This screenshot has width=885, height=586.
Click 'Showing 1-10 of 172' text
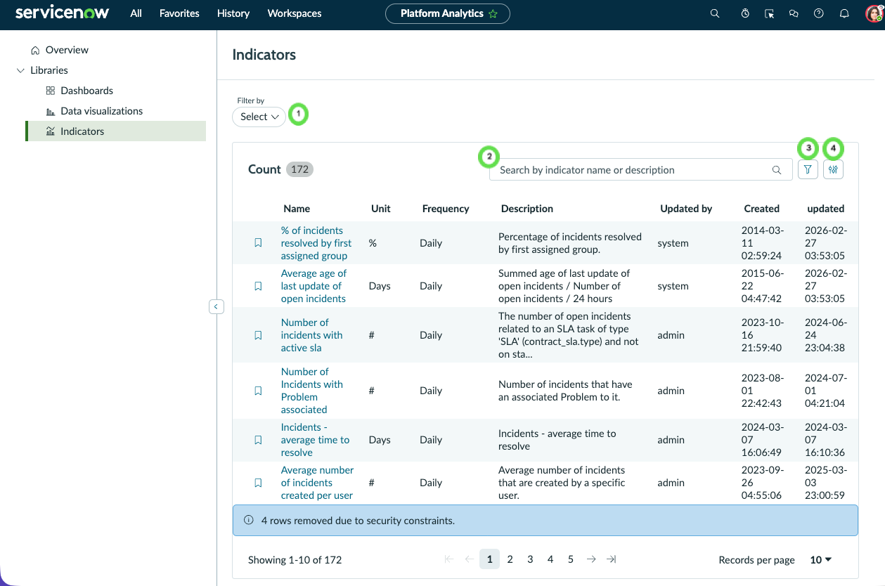[295, 560]
